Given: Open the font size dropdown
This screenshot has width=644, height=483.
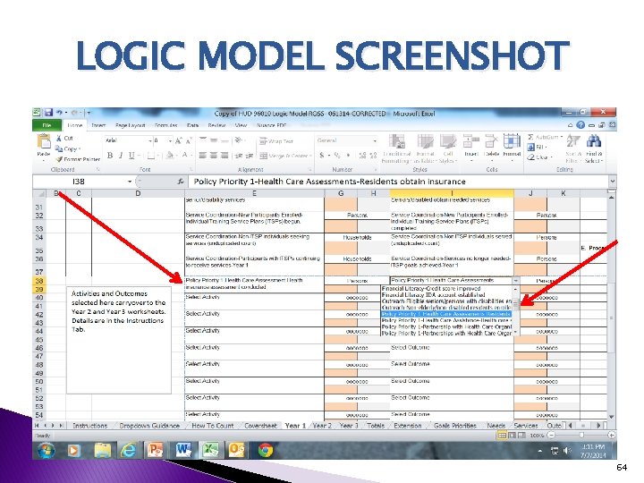Looking at the screenshot, I should [x=170, y=141].
